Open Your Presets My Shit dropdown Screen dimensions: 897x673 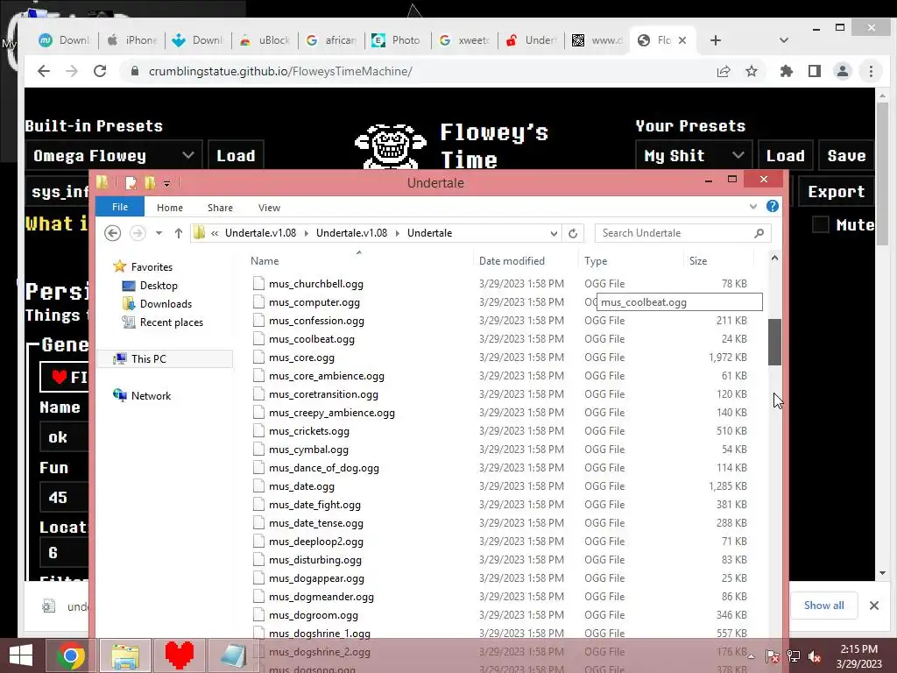tap(694, 156)
